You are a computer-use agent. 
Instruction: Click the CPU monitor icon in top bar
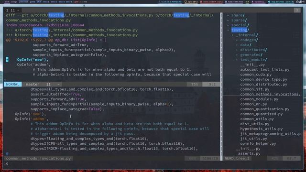pos(186,2)
